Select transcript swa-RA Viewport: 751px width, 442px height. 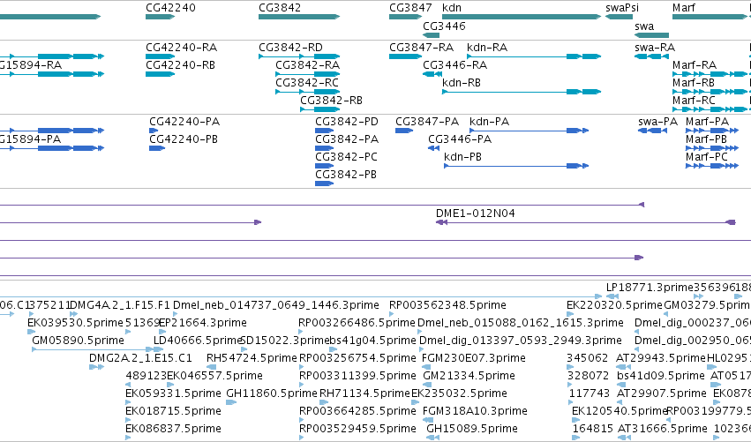(655, 48)
